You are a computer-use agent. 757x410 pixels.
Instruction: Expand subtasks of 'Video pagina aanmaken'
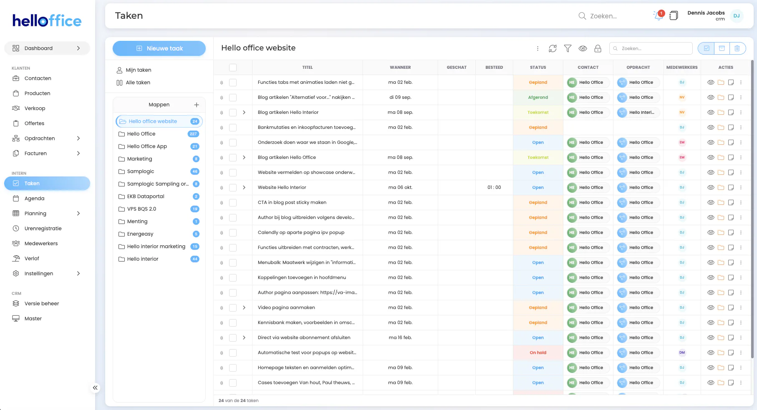tap(244, 307)
